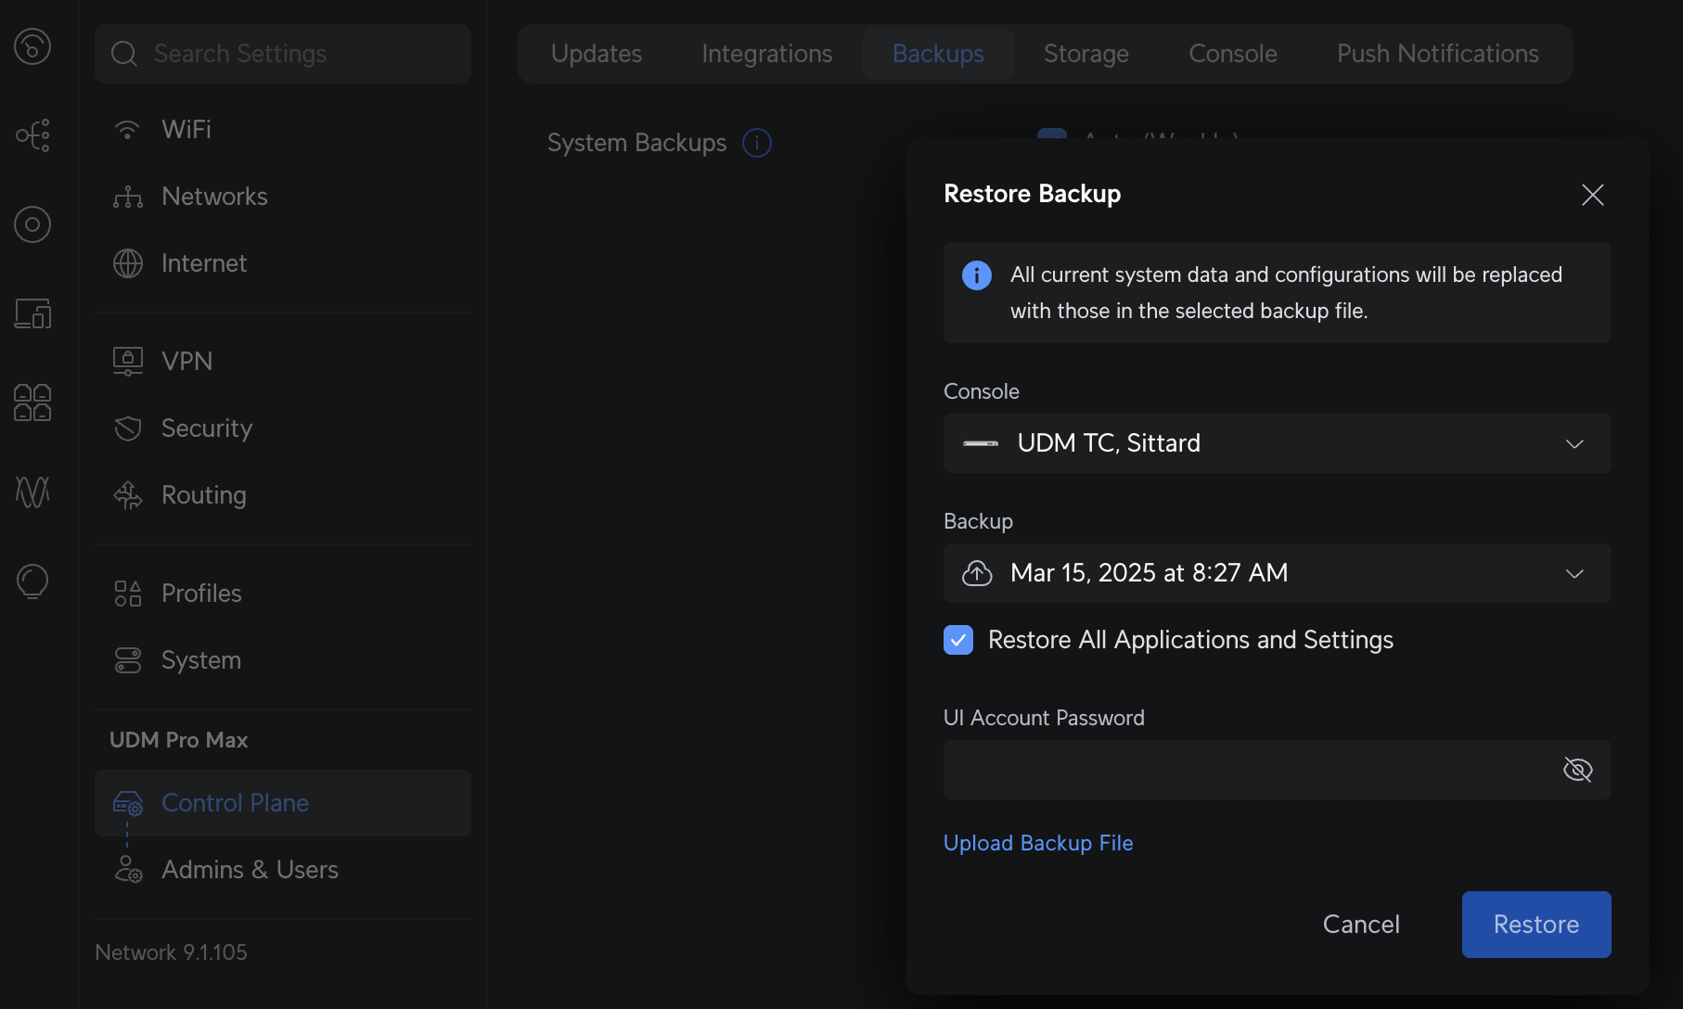Screen dimensions: 1683x1009
Task: Open the ports grid icon in left rail
Action: (x=32, y=402)
